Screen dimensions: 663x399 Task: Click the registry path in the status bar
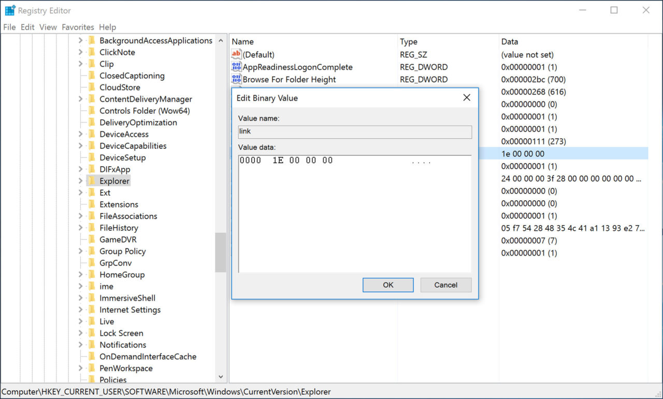pos(166,392)
